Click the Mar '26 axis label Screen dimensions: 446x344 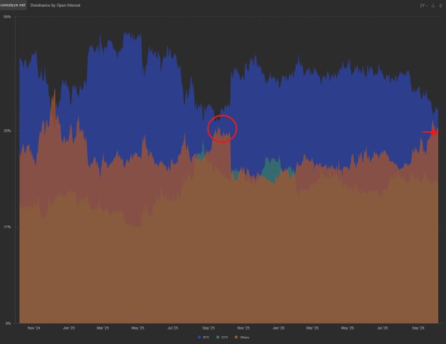312,328
